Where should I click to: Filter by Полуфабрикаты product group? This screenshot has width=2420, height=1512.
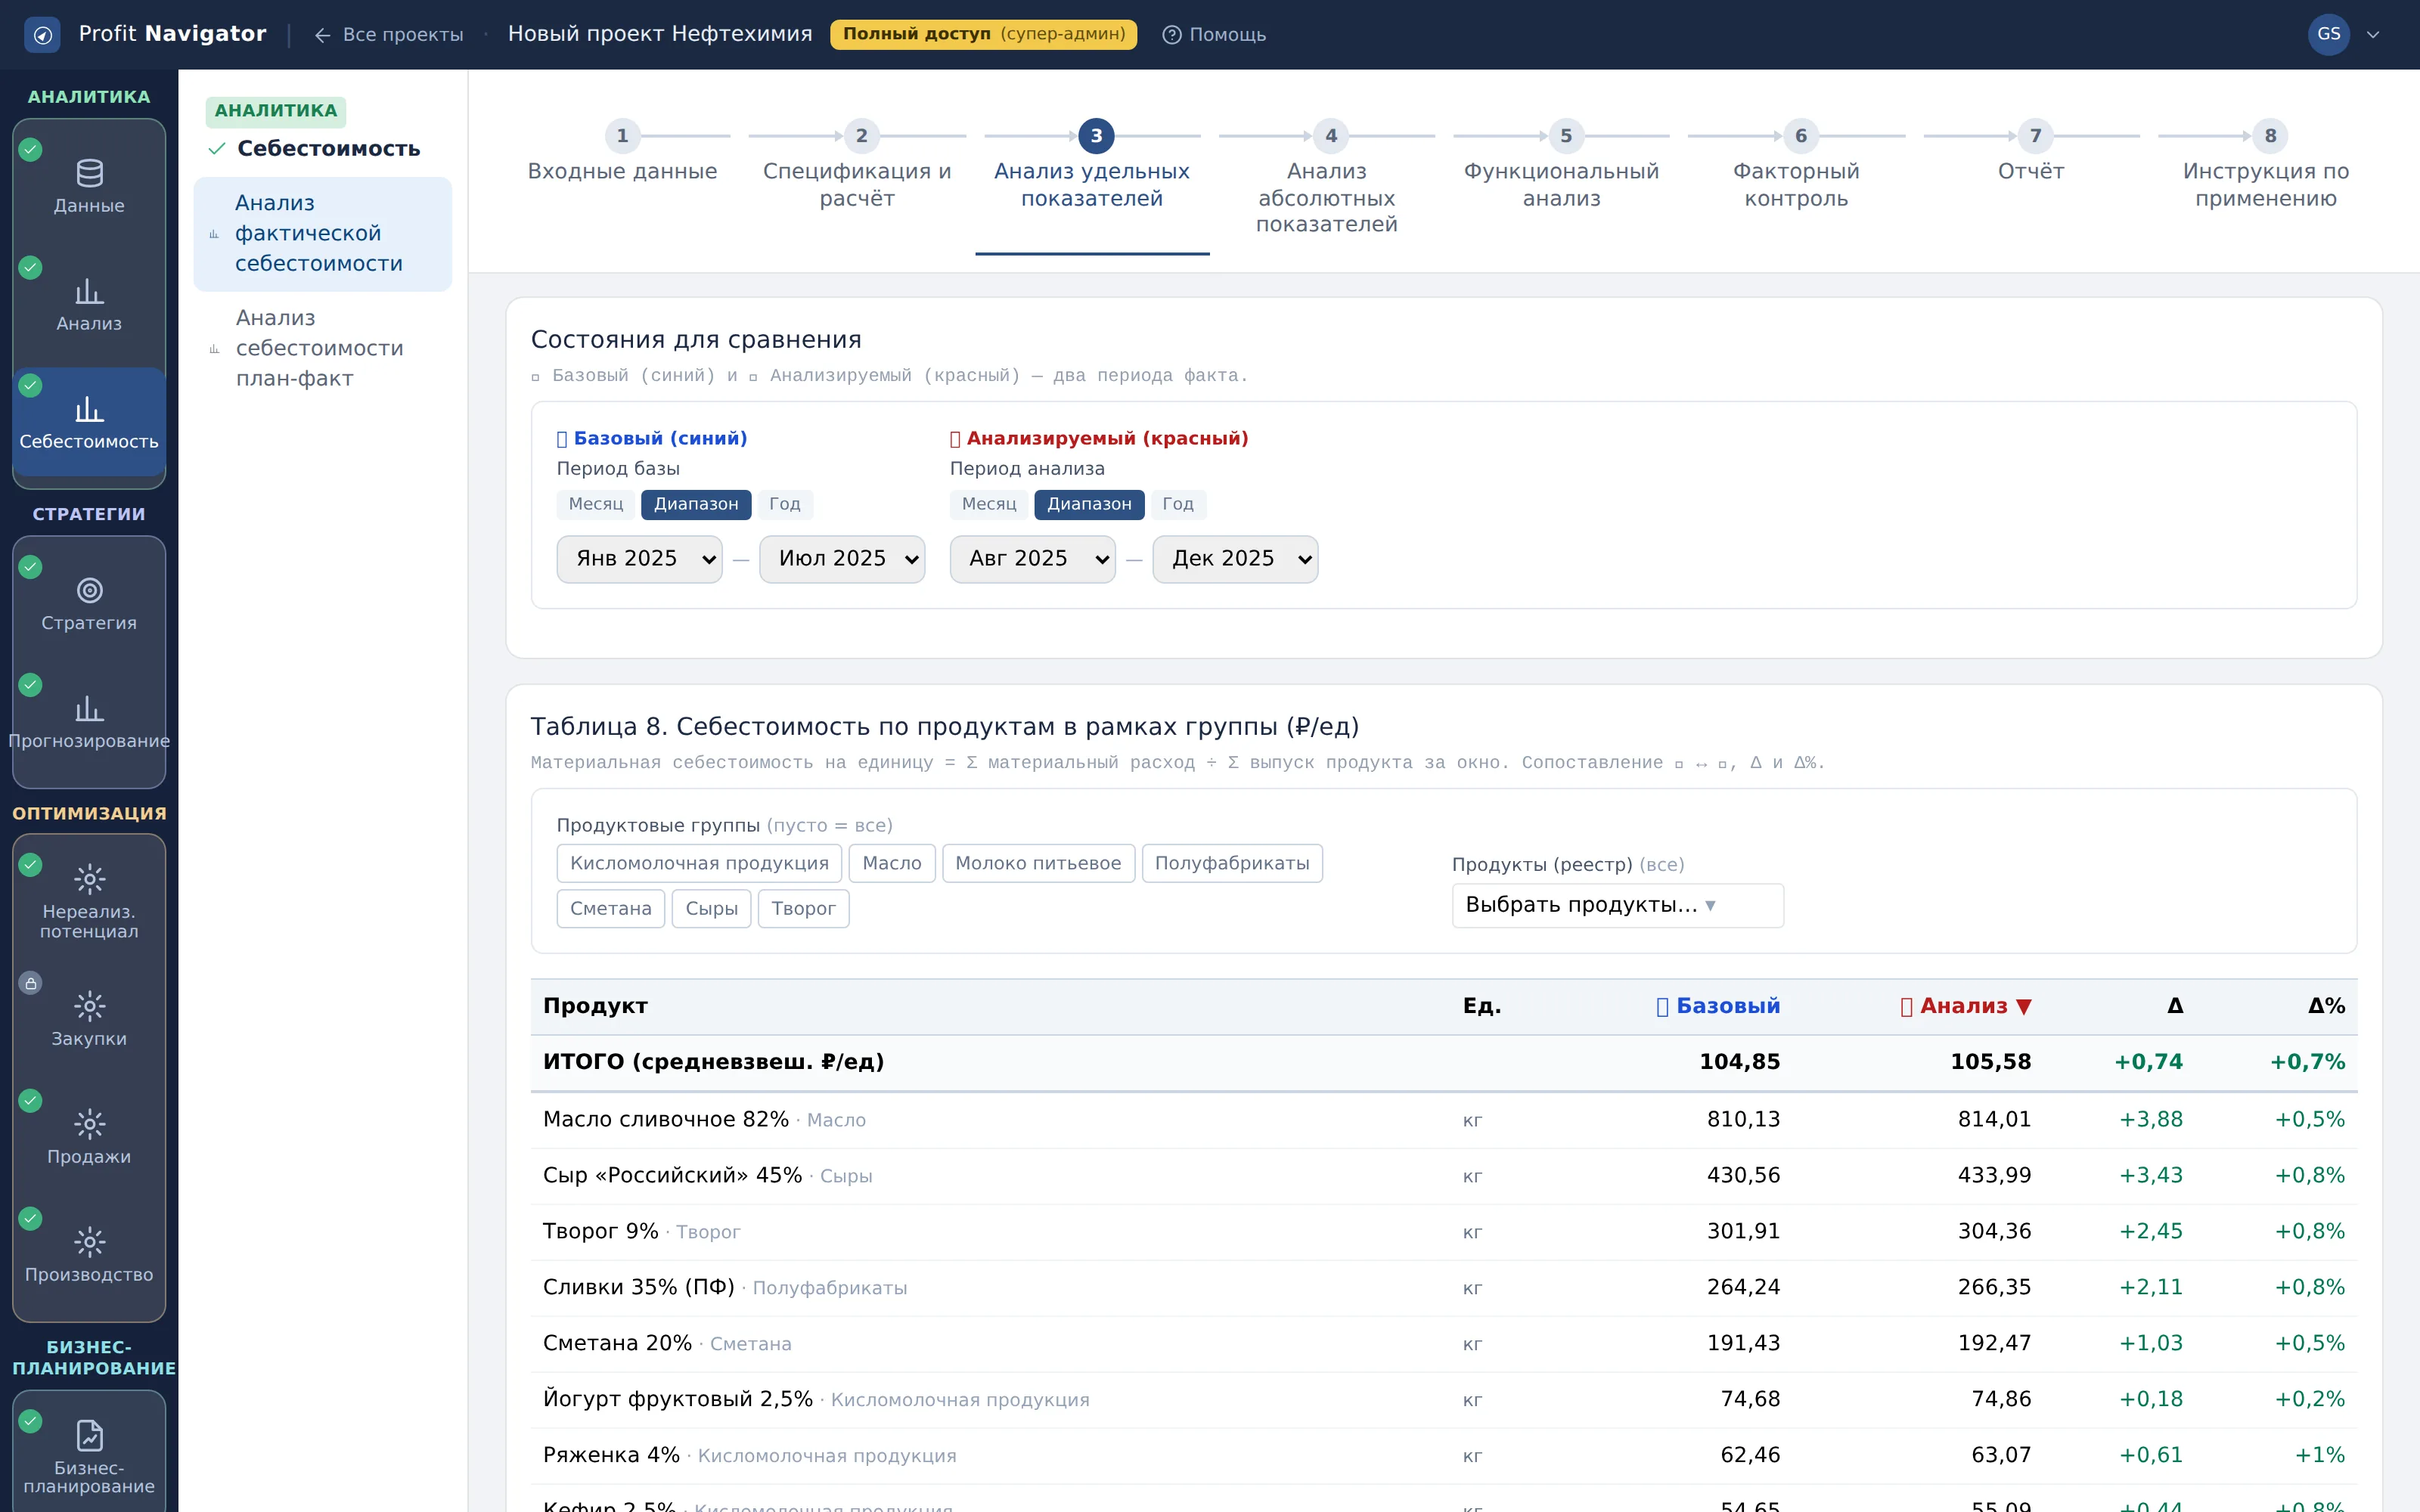pos(1232,863)
